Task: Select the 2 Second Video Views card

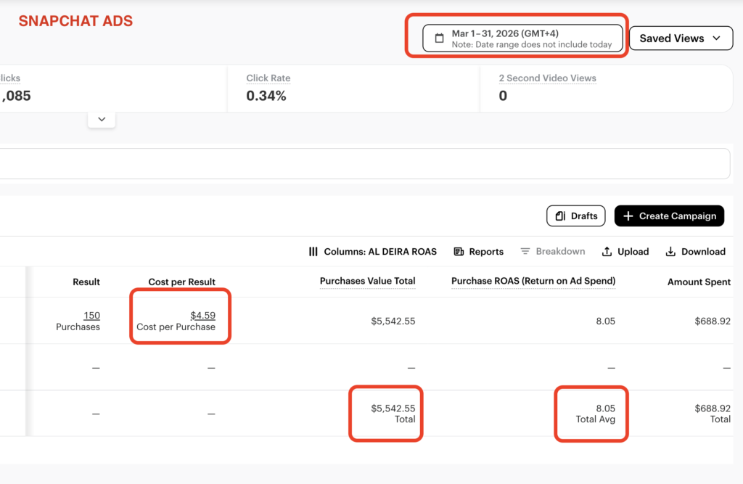Action: point(605,89)
